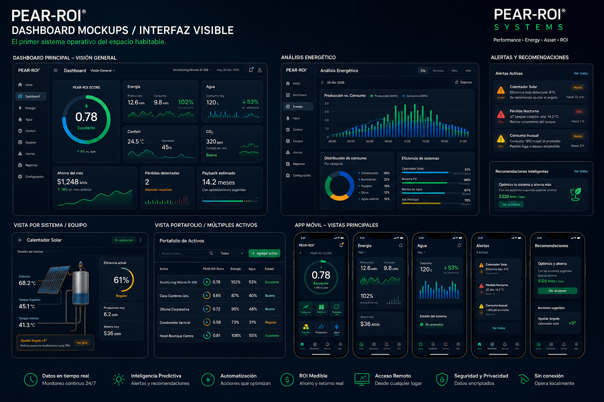Select the Día period tab
604x402 pixels.
click(423, 71)
